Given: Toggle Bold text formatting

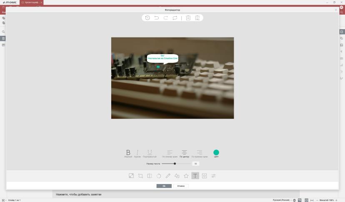Looking at the screenshot, I should (x=128, y=153).
